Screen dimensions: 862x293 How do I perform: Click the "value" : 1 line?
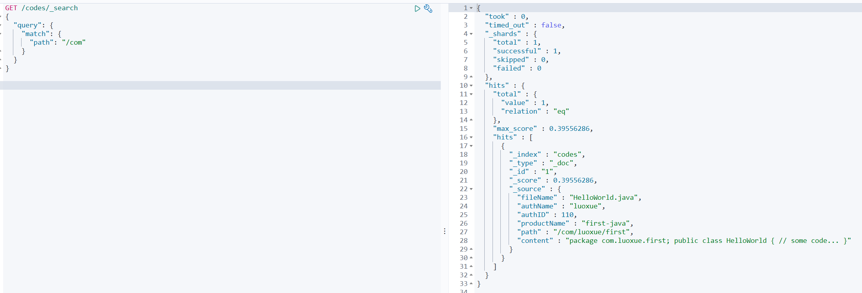click(525, 103)
